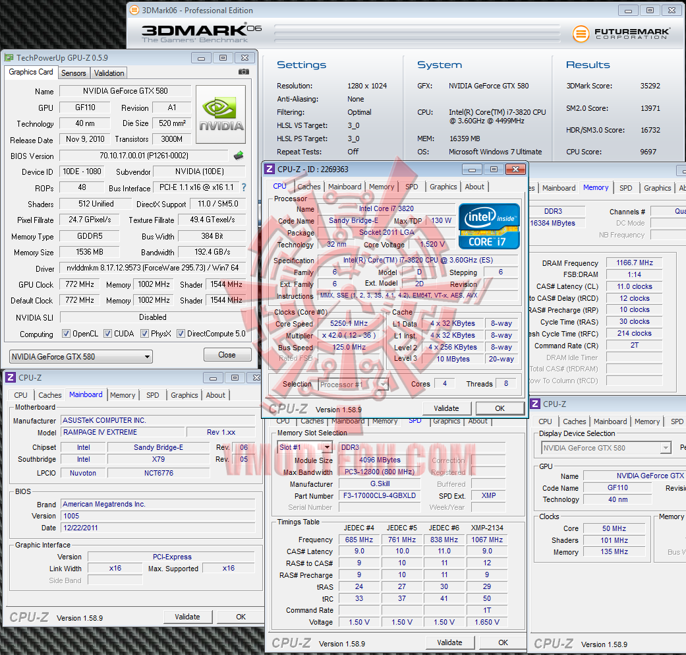
Task: Click Validate in CPU-Z Mainboard window
Action: (x=187, y=617)
